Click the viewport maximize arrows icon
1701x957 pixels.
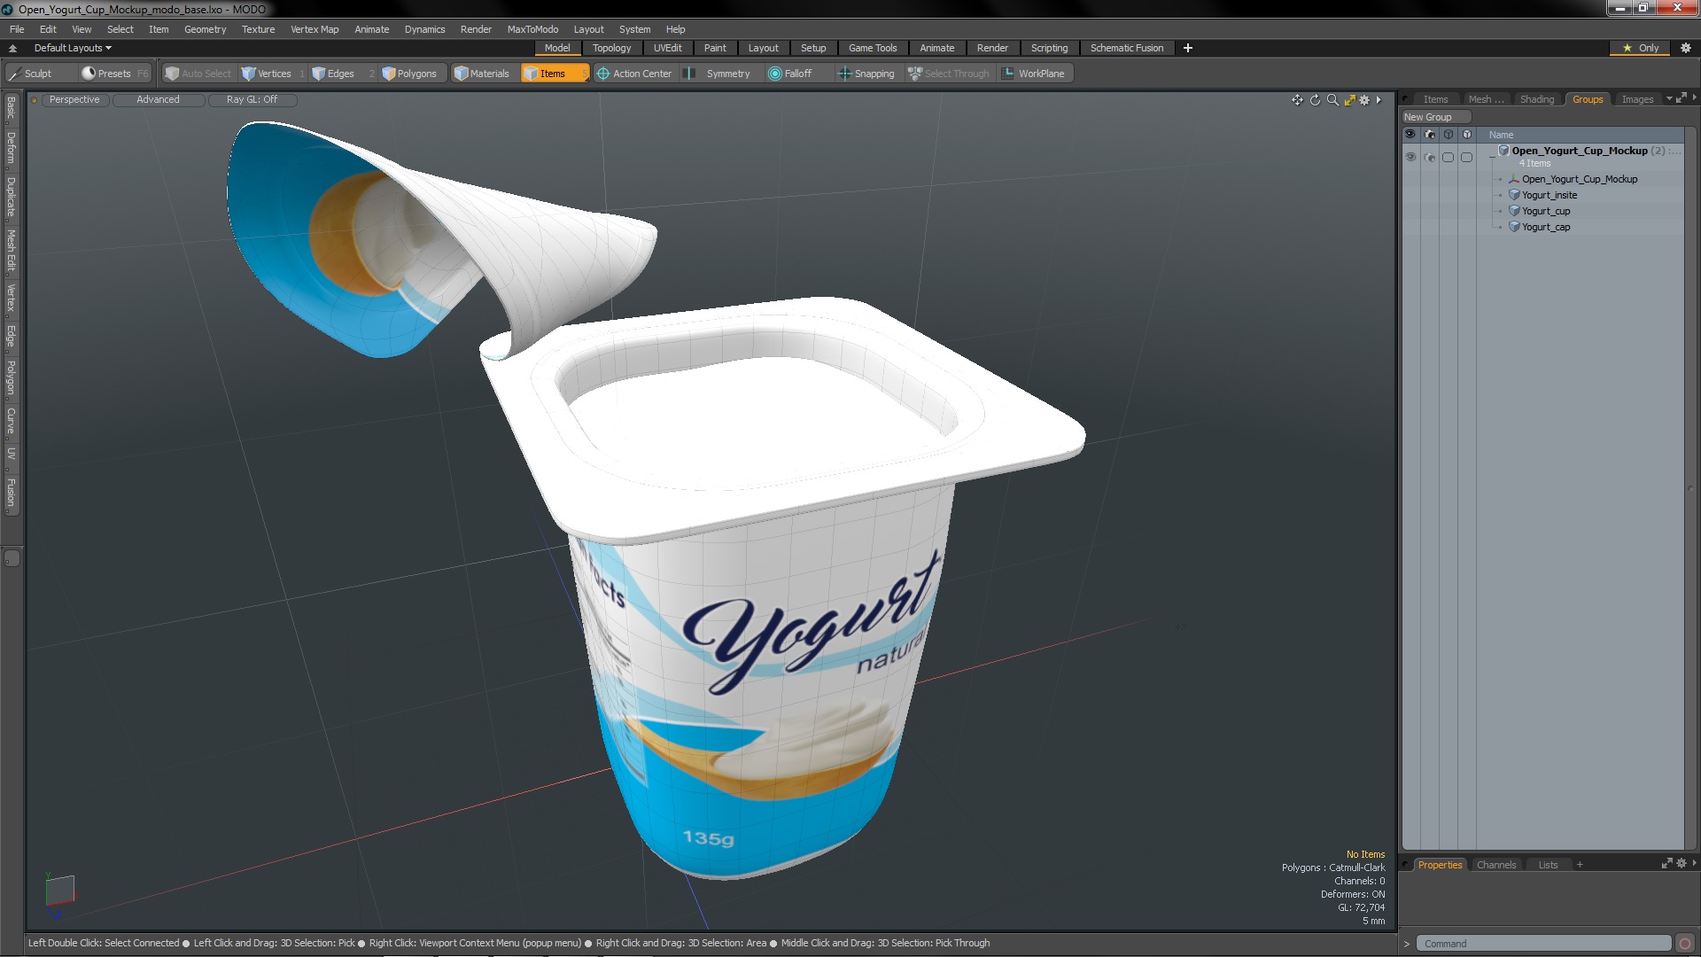pyautogui.click(x=1349, y=100)
